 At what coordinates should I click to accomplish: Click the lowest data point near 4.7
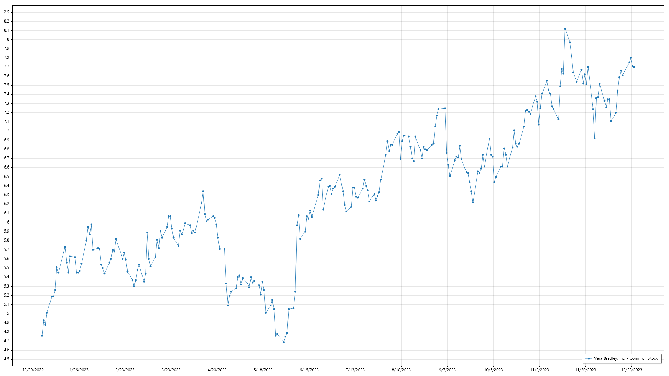tap(284, 342)
